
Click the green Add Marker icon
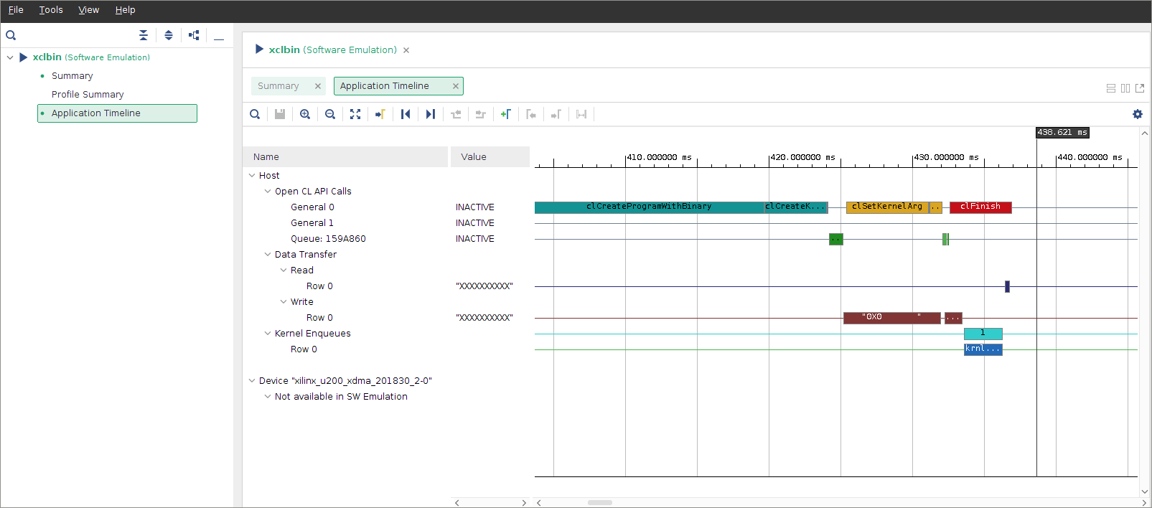[506, 114]
